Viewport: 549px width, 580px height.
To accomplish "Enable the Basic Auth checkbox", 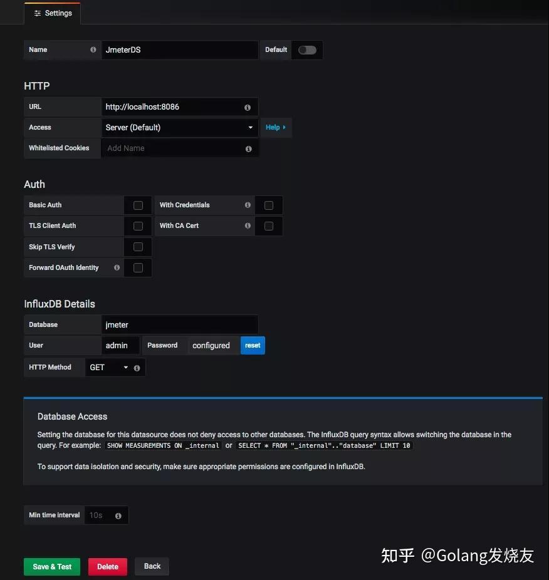I will pyautogui.click(x=138, y=205).
